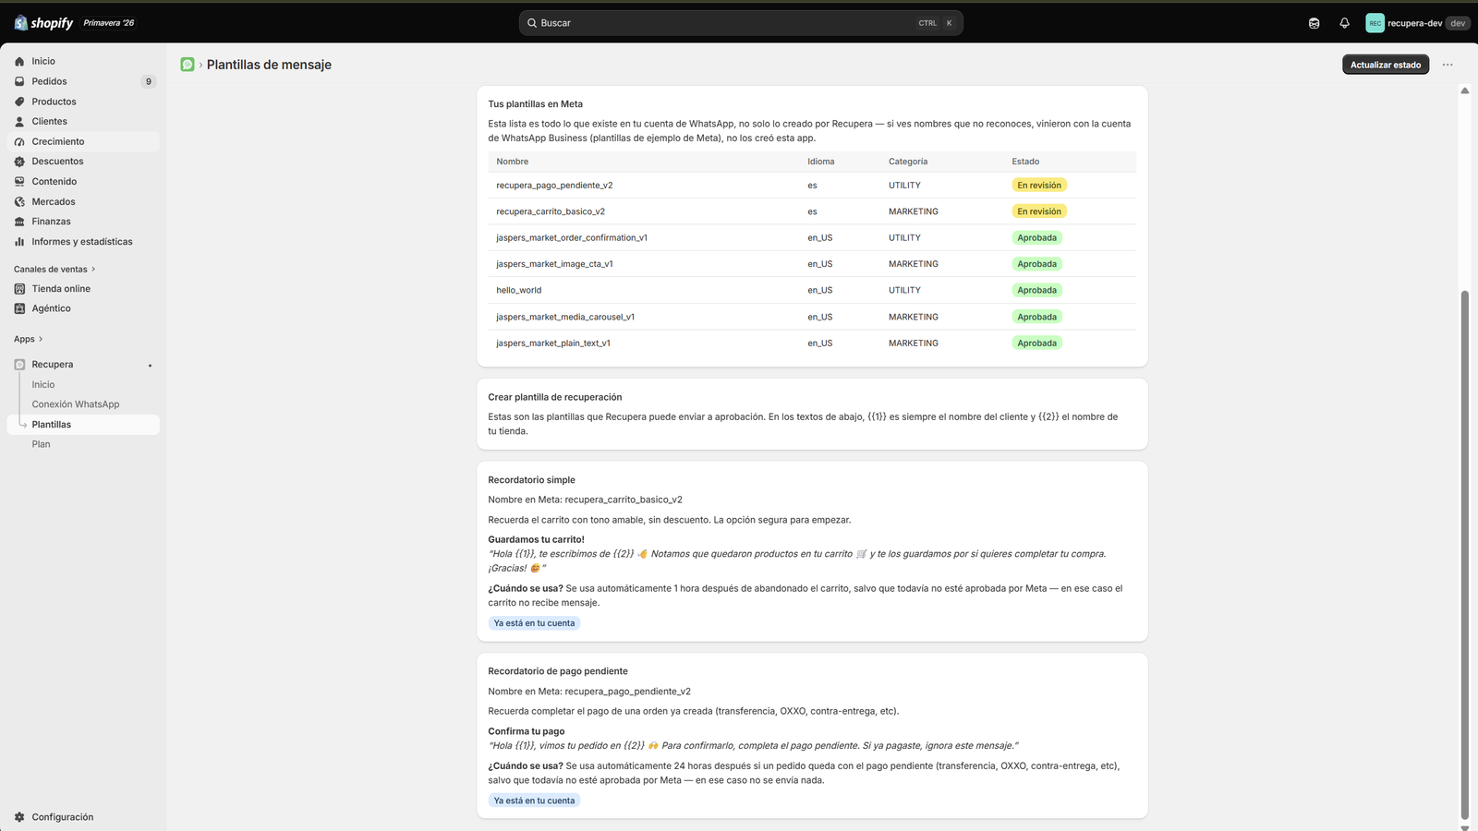This screenshot has height=831, width=1478.
Task: Click the Finanzas bank icon
Action: point(19,222)
